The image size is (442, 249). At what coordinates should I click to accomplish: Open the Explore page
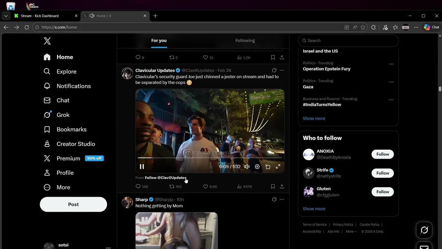[60, 72]
